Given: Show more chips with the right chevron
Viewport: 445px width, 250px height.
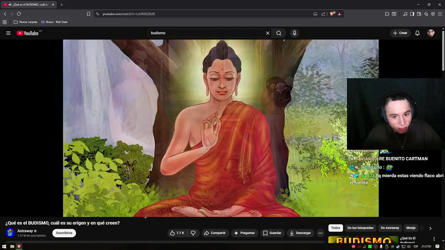Looking at the screenshot, I should 430,228.
